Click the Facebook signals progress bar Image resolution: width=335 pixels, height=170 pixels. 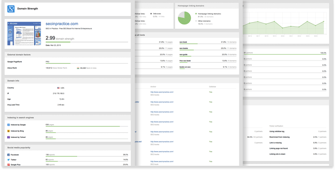point(87,157)
